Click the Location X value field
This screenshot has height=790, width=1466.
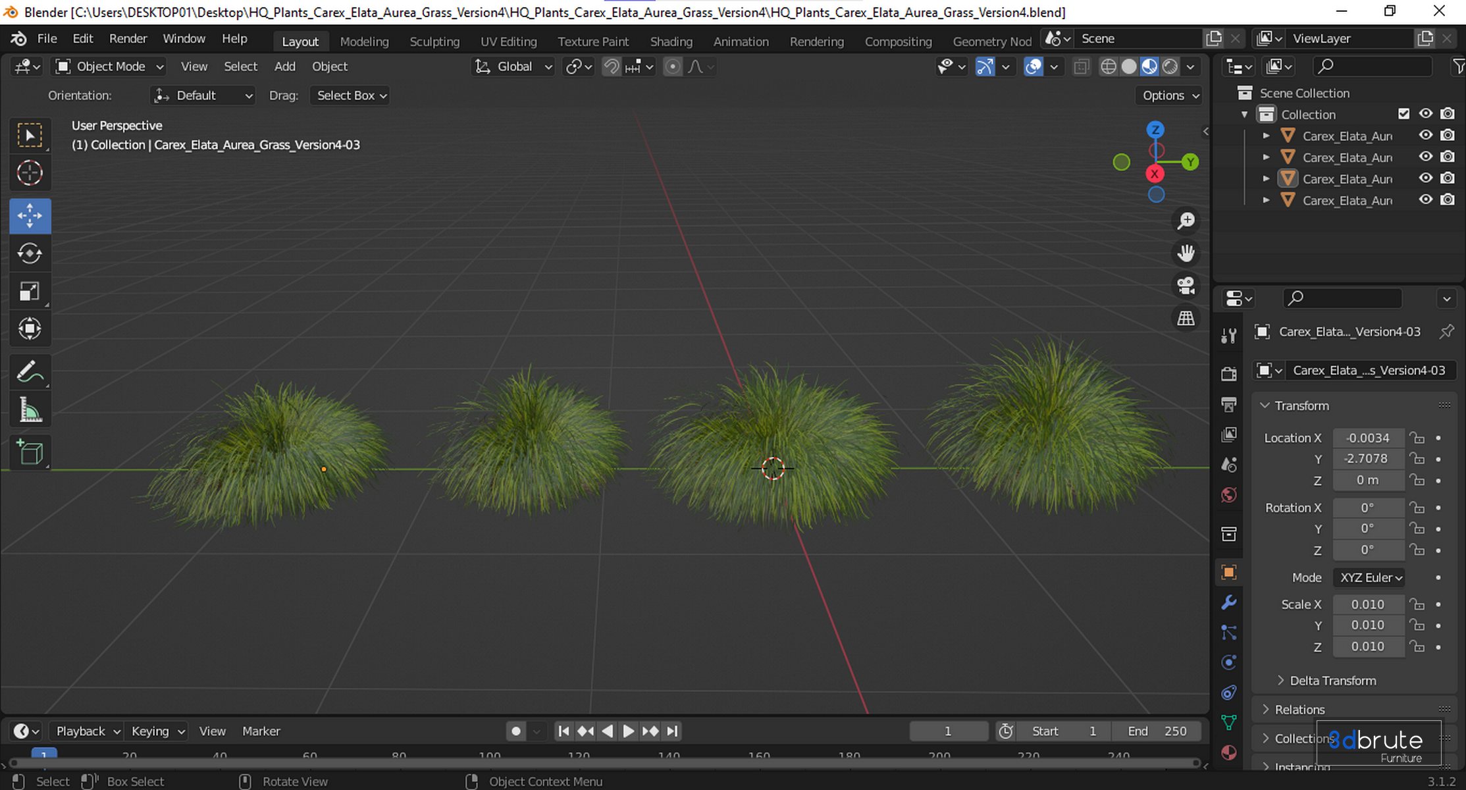click(x=1367, y=438)
